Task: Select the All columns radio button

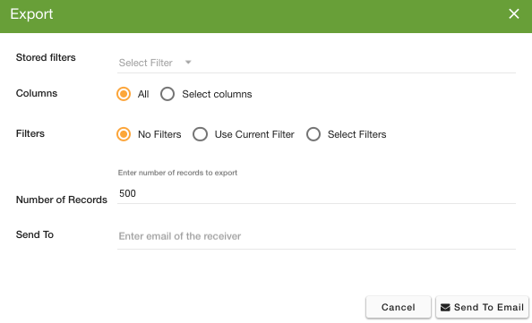Action: (124, 94)
